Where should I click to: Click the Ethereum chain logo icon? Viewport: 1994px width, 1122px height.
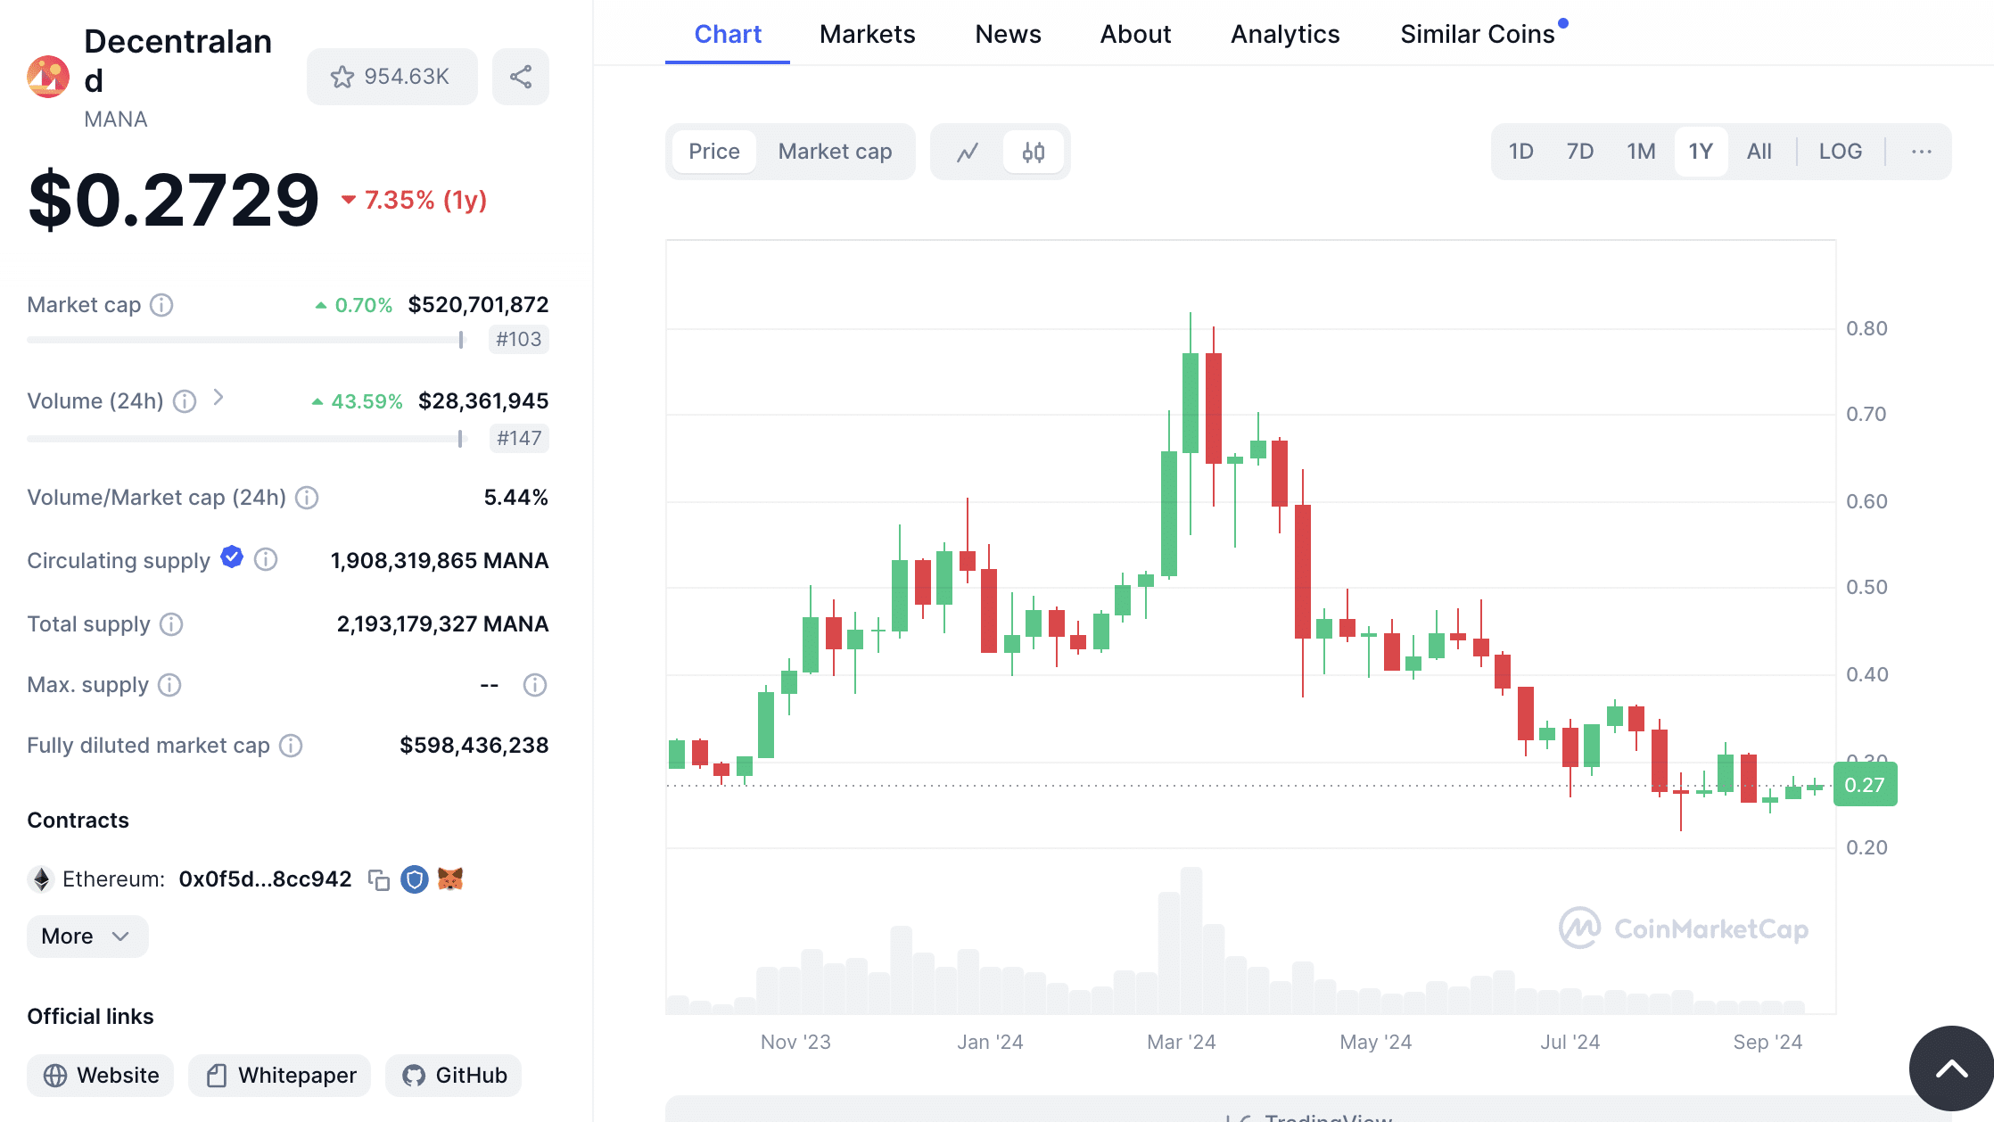[x=41, y=879]
